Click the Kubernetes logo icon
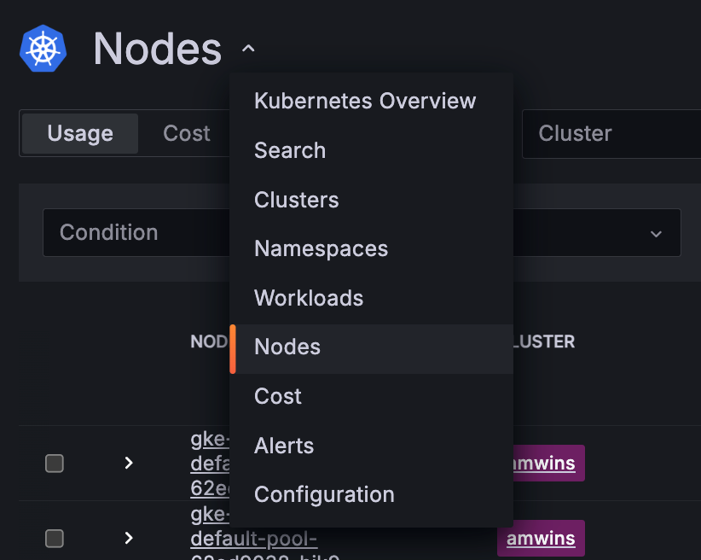Screen dimensions: 701x560 [x=43, y=48]
